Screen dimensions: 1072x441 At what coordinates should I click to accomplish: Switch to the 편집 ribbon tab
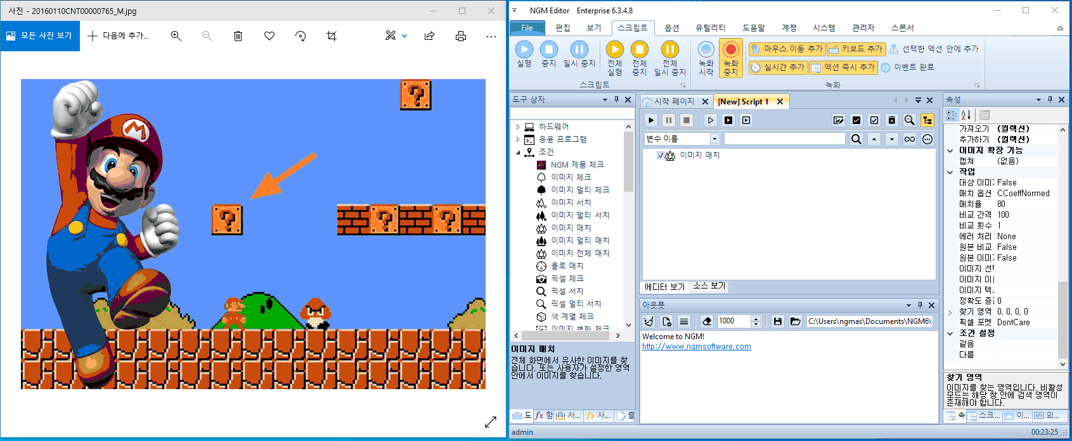[563, 28]
